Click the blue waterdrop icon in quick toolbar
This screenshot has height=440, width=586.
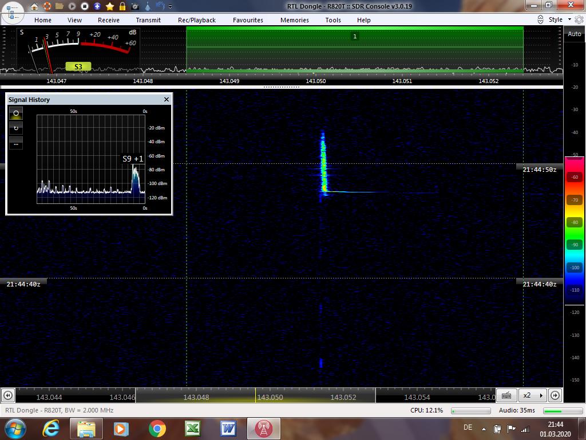[148, 6]
